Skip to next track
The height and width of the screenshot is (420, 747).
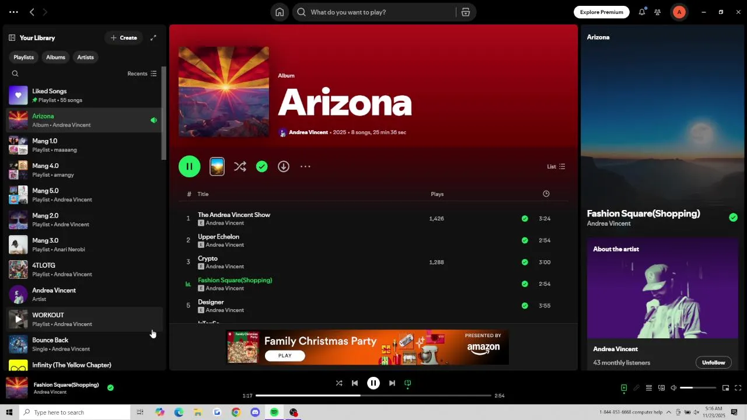click(392, 383)
